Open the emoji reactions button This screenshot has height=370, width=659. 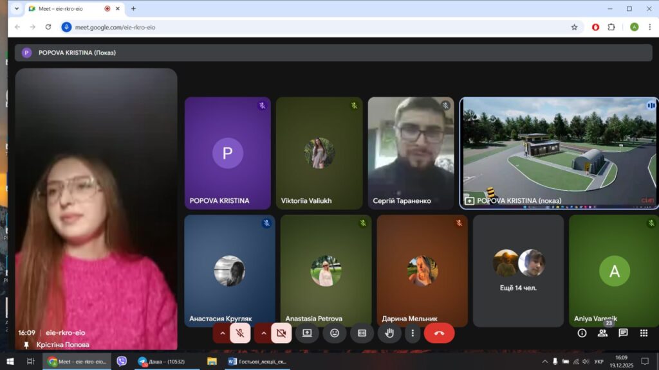(x=334, y=333)
